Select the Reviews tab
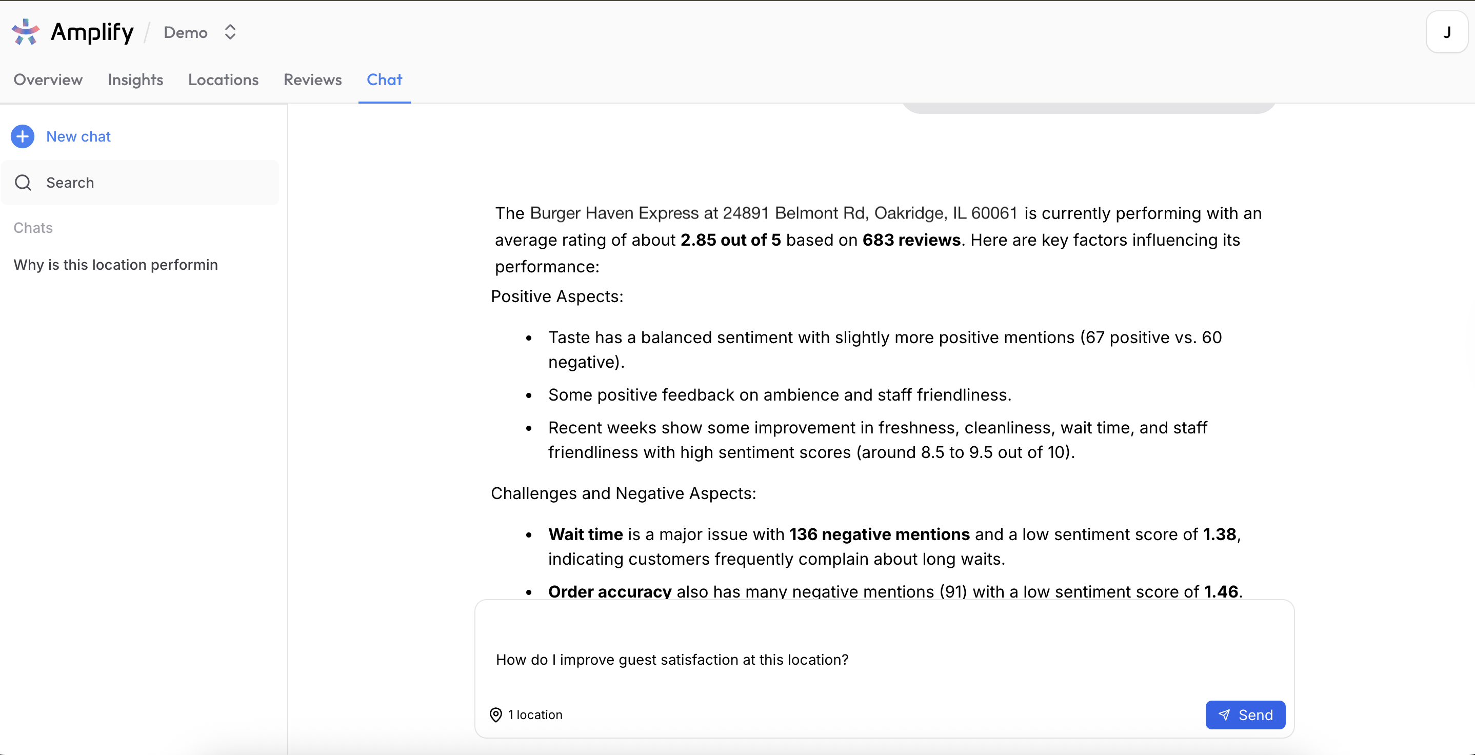This screenshot has width=1475, height=755. [x=313, y=80]
